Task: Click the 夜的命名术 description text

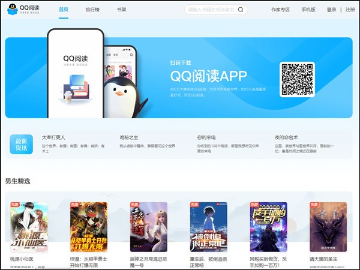Action: tap(304, 148)
